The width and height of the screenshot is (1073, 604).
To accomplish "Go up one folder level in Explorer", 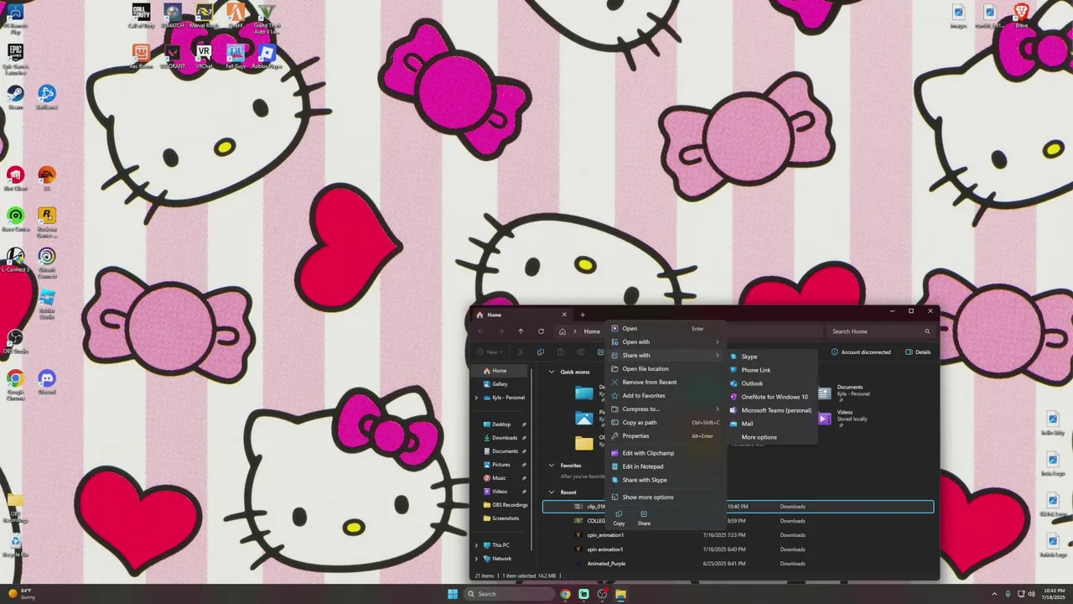I will 521,331.
